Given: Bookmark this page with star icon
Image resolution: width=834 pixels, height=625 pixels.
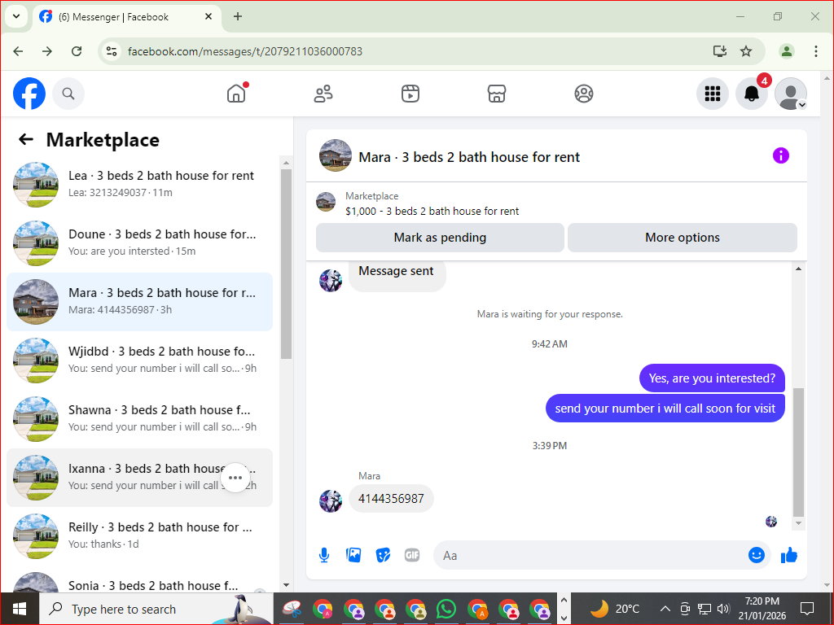Looking at the screenshot, I should coord(746,51).
